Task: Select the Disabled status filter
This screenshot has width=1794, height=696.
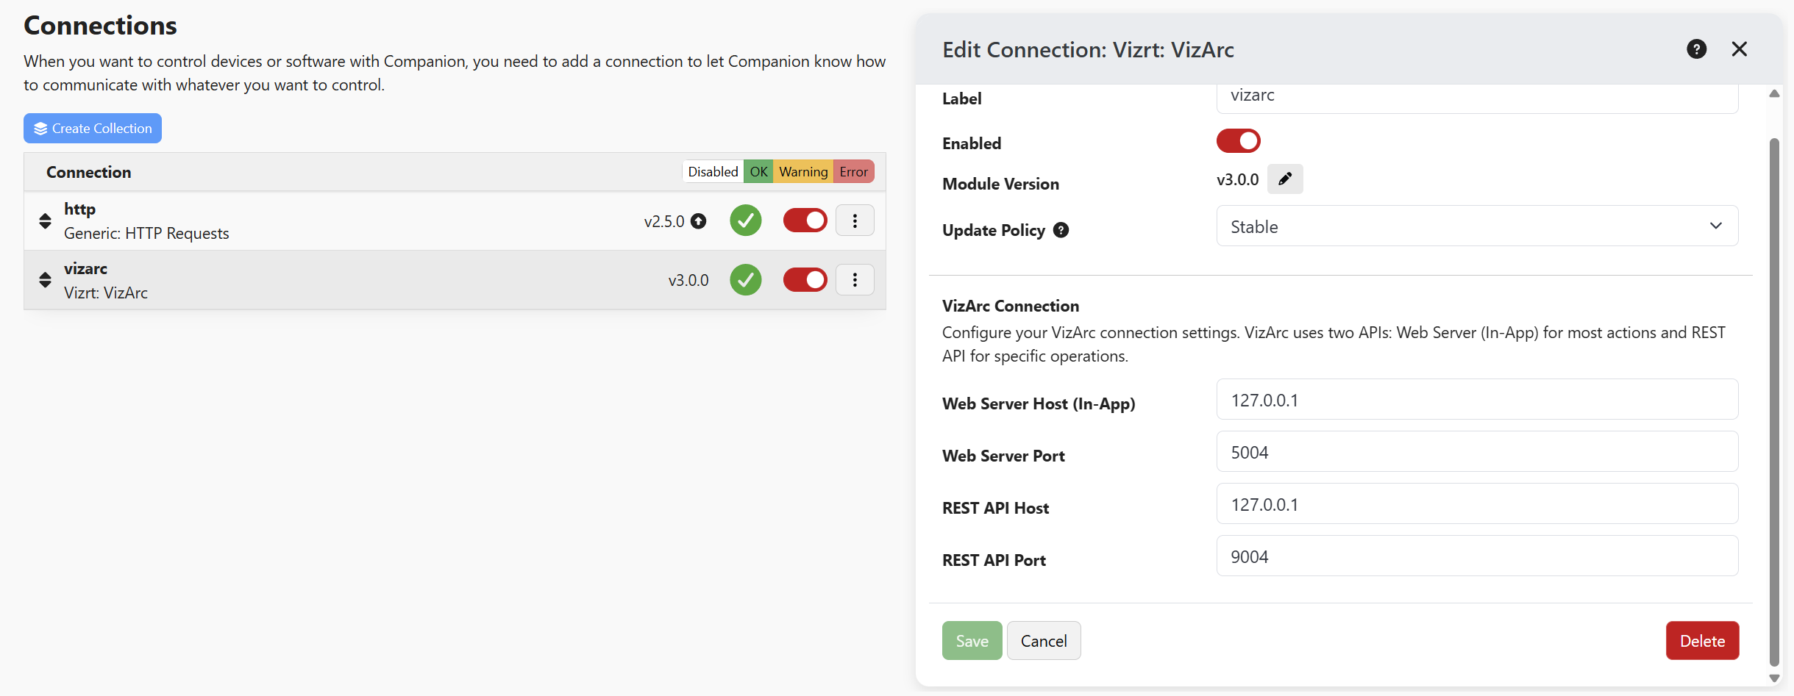Action: point(712,172)
